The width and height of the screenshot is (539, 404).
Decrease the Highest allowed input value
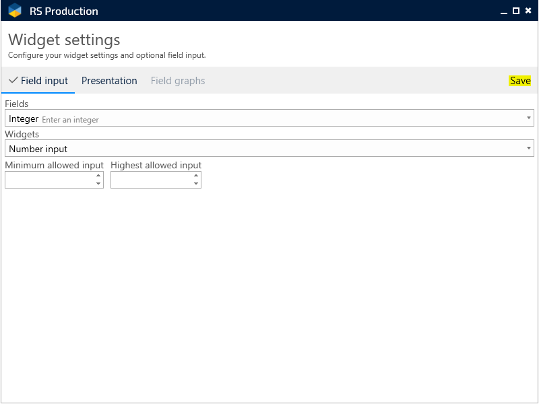click(x=196, y=183)
